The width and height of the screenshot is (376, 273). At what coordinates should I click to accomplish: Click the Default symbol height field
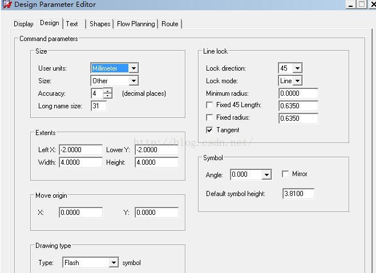[298, 194]
